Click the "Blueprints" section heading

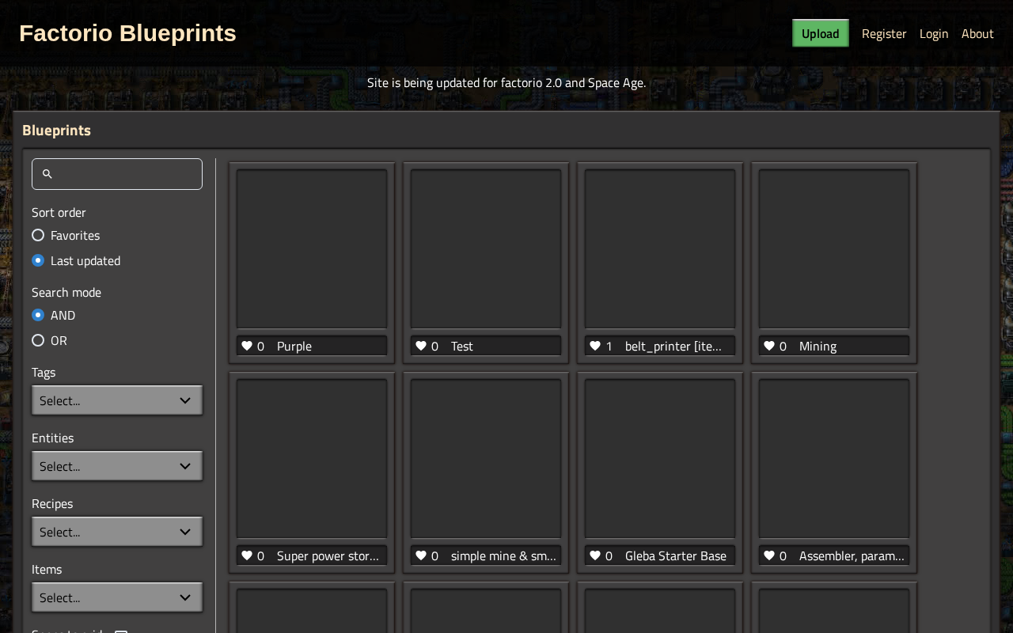(56, 130)
